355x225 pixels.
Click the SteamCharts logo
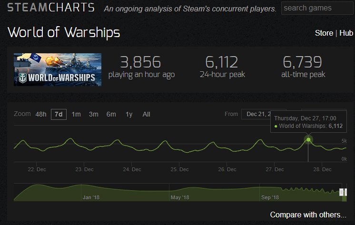point(51,8)
